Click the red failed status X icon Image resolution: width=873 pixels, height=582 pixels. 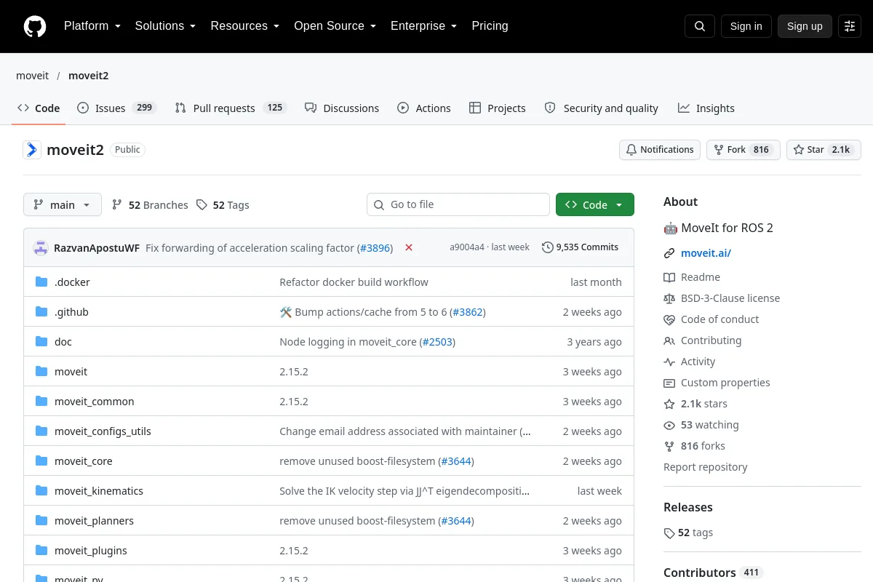click(x=409, y=247)
